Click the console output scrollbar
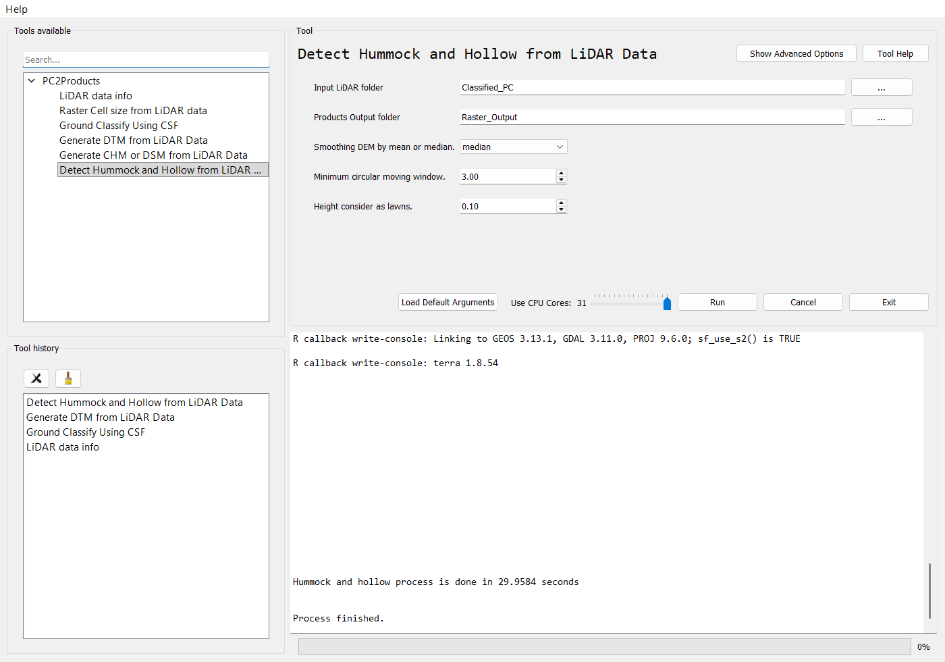The width and height of the screenshot is (945, 662). pyautogui.click(x=929, y=590)
